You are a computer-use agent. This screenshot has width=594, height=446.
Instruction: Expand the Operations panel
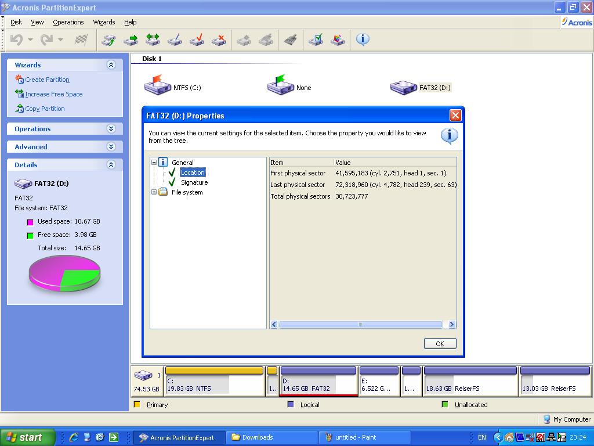pos(111,128)
